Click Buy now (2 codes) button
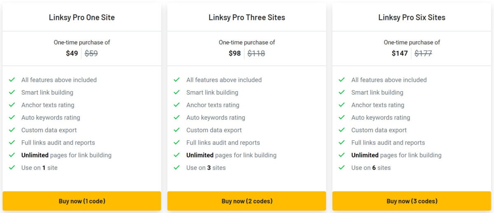The image size is (494, 213). [247, 201]
